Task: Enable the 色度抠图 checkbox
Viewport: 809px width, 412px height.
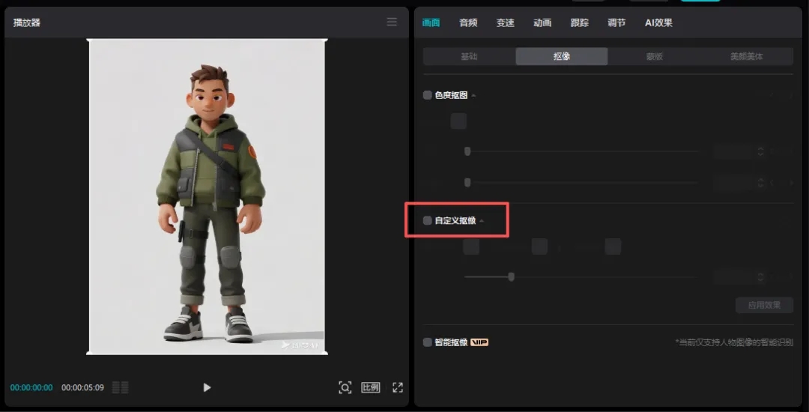Action: tap(428, 95)
